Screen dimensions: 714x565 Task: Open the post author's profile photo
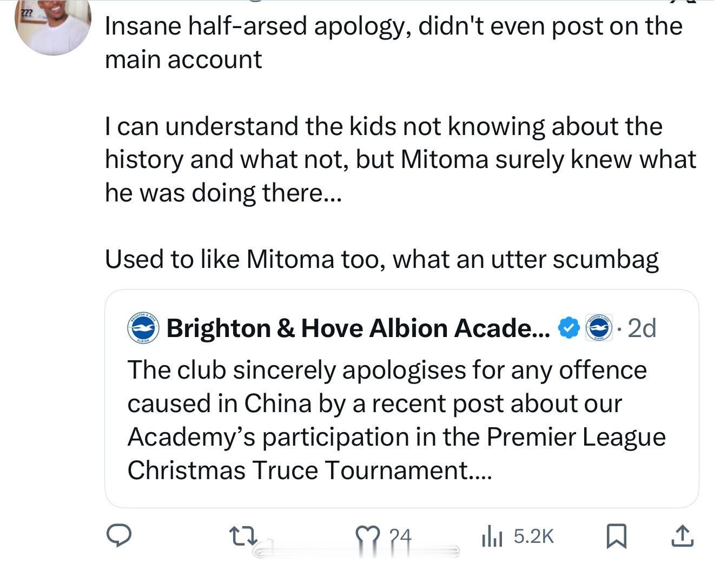[53, 27]
